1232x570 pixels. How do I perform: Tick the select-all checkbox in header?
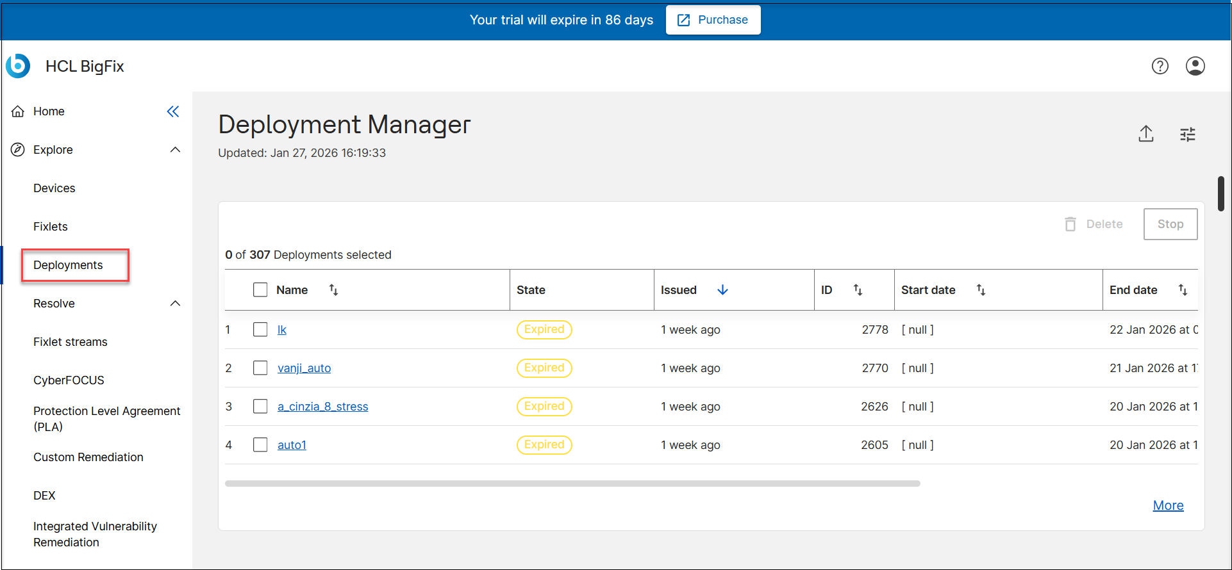click(x=260, y=290)
